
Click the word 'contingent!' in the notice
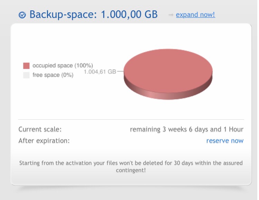pyautogui.click(x=131, y=170)
